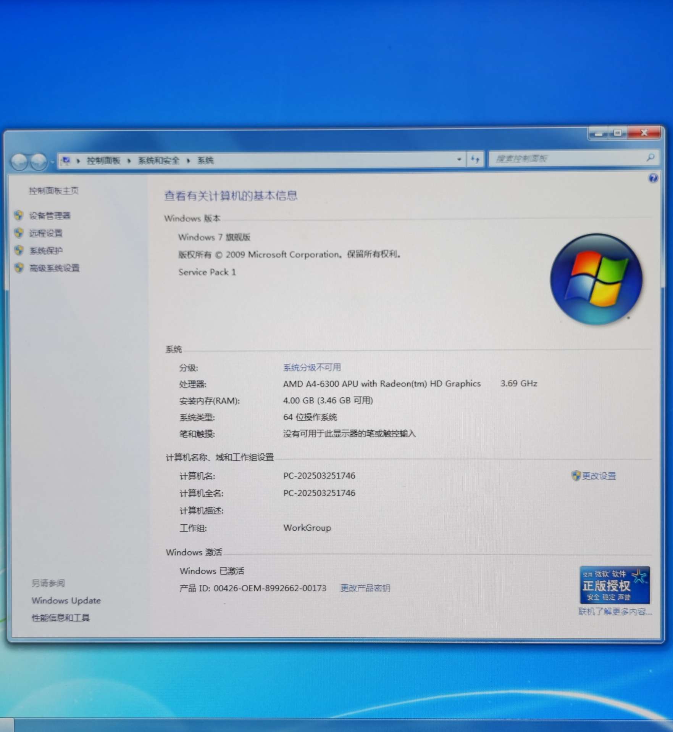Open the address bar history dropdown
The height and width of the screenshot is (732, 673).
click(x=459, y=159)
